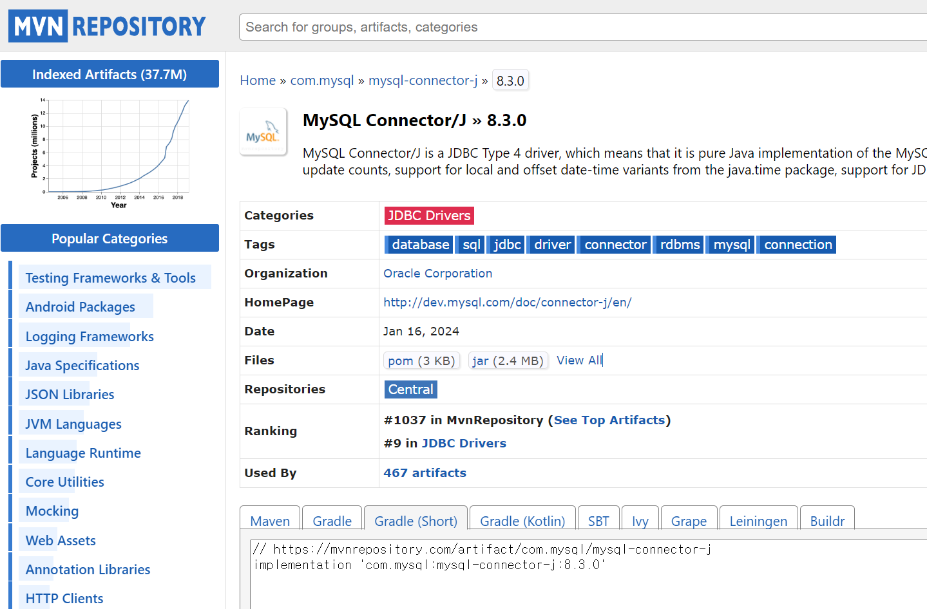Download the pom (3 KB) file
927x609 pixels.
pos(421,361)
